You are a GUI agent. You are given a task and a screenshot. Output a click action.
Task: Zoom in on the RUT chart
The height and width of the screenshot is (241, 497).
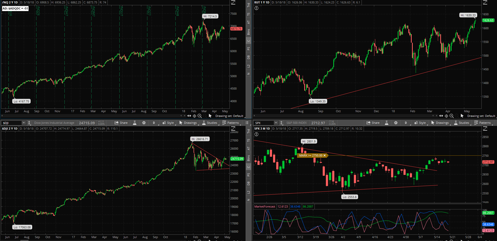click(452, 116)
